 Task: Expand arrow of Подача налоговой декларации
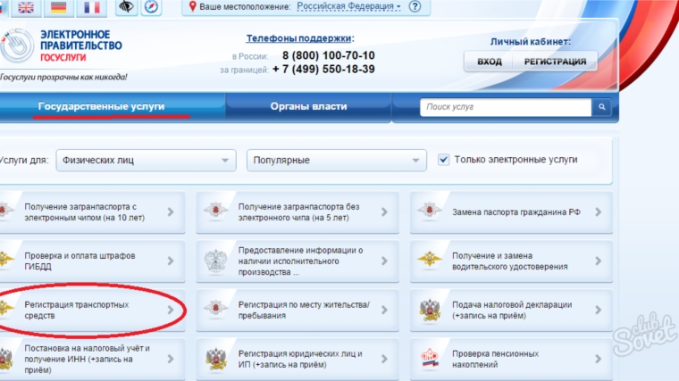(598, 310)
